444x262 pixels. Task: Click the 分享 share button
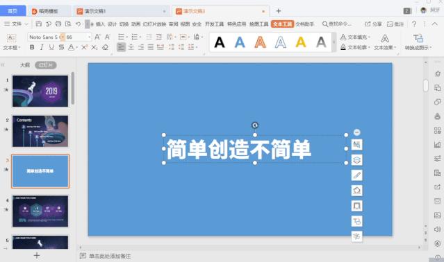pos(373,24)
